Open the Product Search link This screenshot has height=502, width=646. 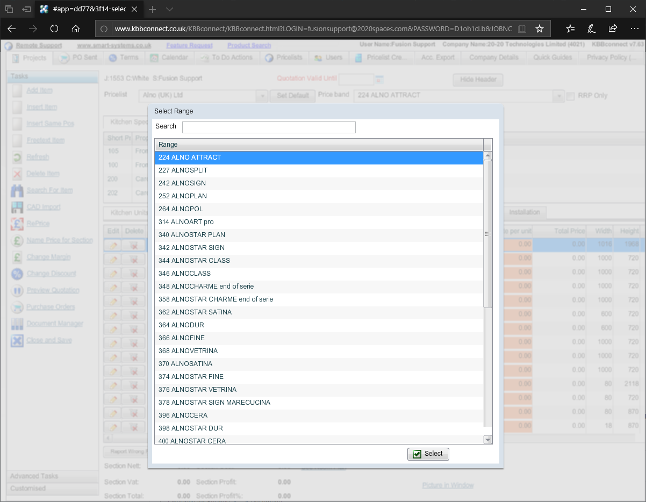click(x=249, y=46)
